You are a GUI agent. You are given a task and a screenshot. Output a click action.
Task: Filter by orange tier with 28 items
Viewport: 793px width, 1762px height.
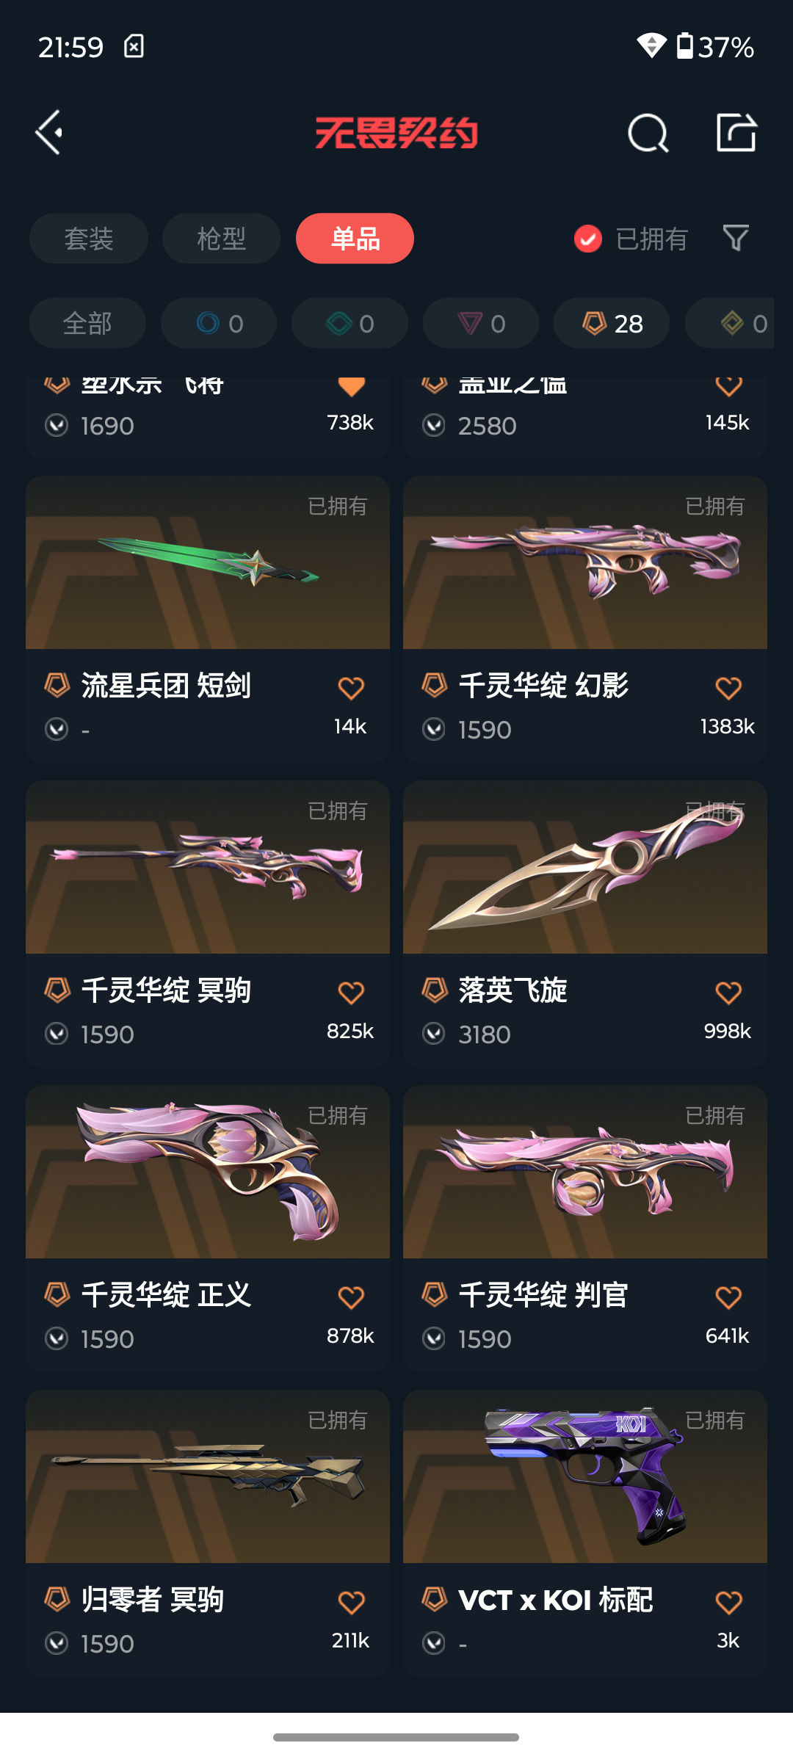point(612,323)
